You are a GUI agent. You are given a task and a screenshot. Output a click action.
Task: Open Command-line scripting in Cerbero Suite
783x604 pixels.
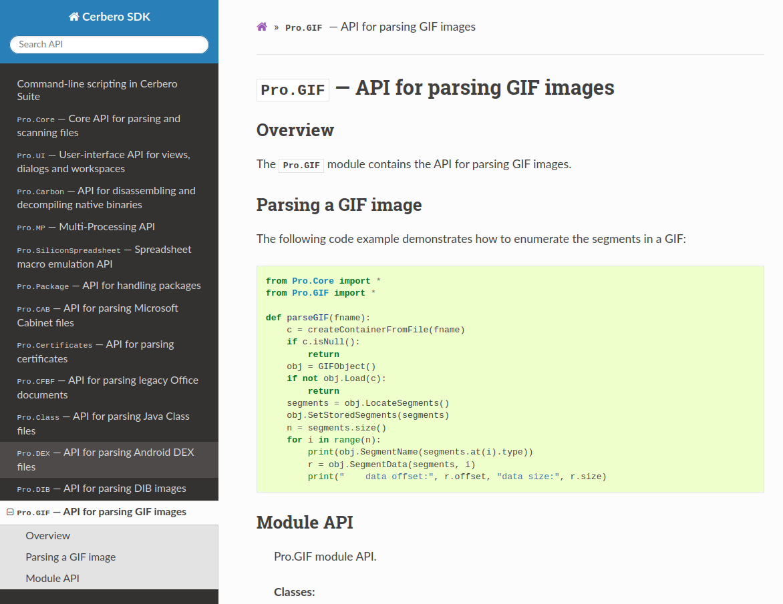point(109,90)
